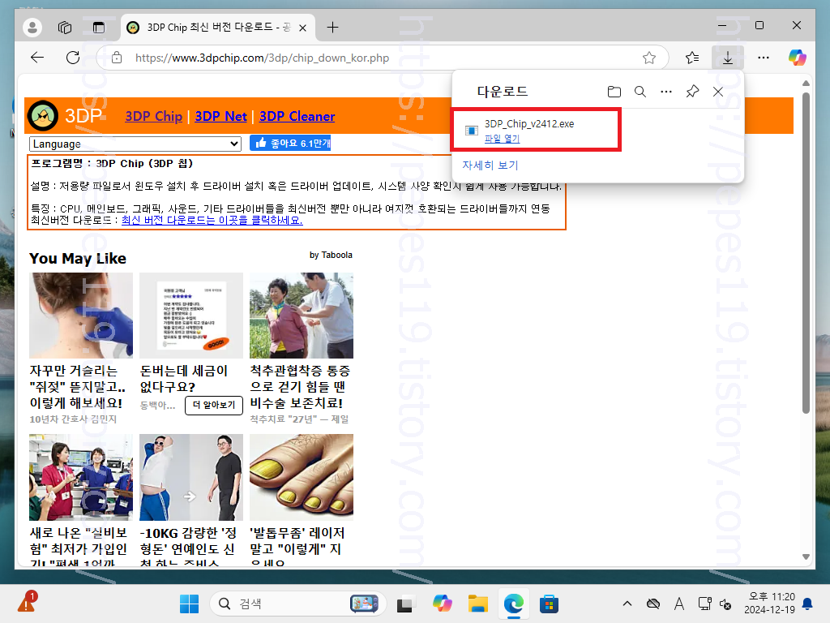Open more options in downloads panel

point(666,92)
